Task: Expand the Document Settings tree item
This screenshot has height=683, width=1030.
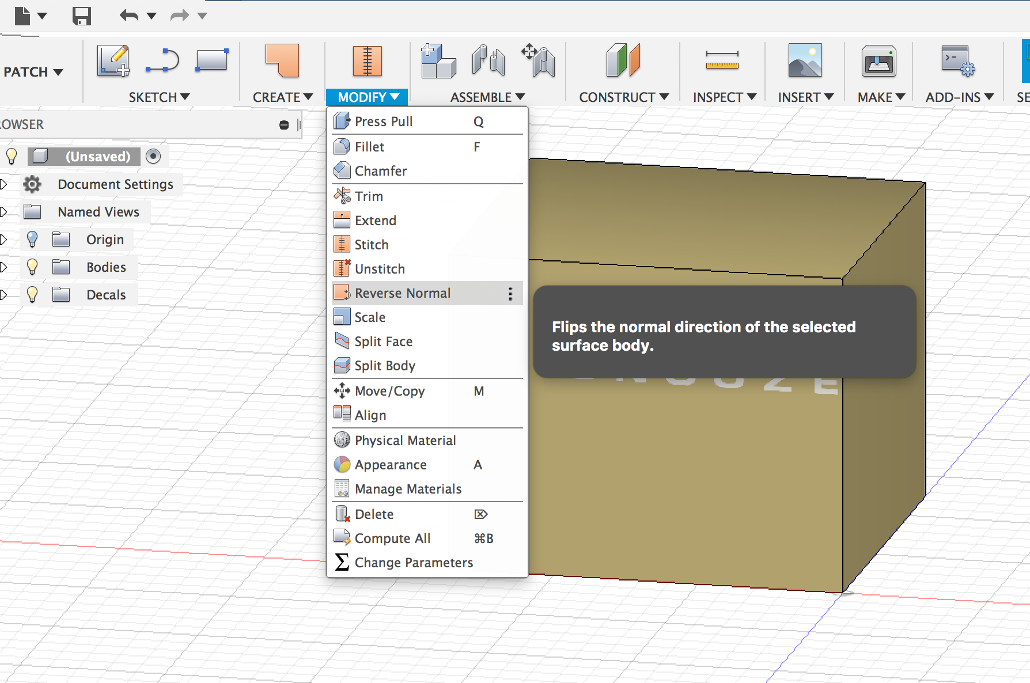Action: 5,184
